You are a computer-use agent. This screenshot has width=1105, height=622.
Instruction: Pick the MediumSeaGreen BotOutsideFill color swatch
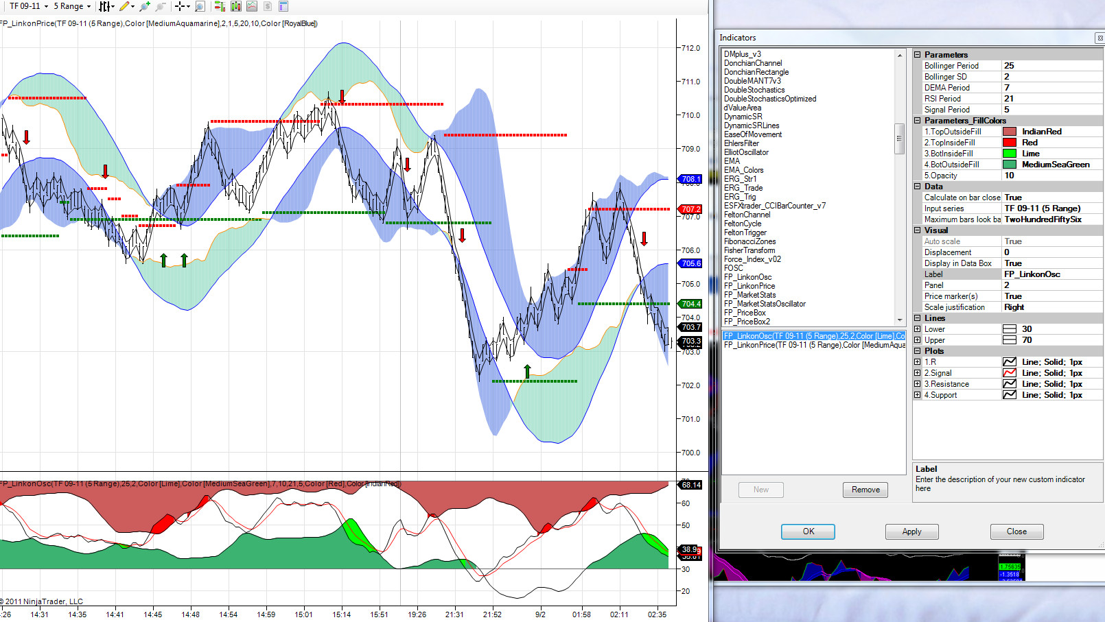(1010, 165)
